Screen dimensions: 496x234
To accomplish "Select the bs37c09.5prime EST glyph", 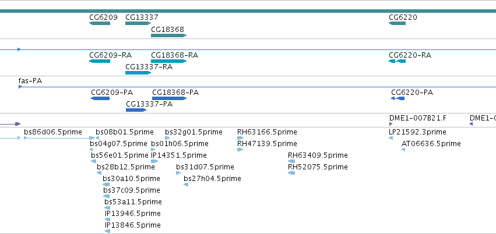I will (106, 196).
